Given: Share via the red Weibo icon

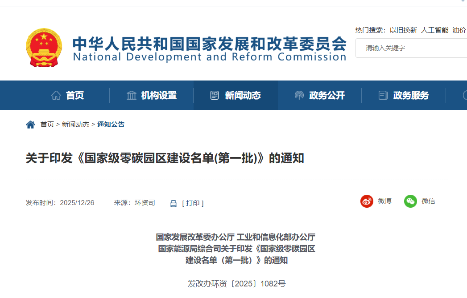Looking at the screenshot, I should (x=367, y=201).
